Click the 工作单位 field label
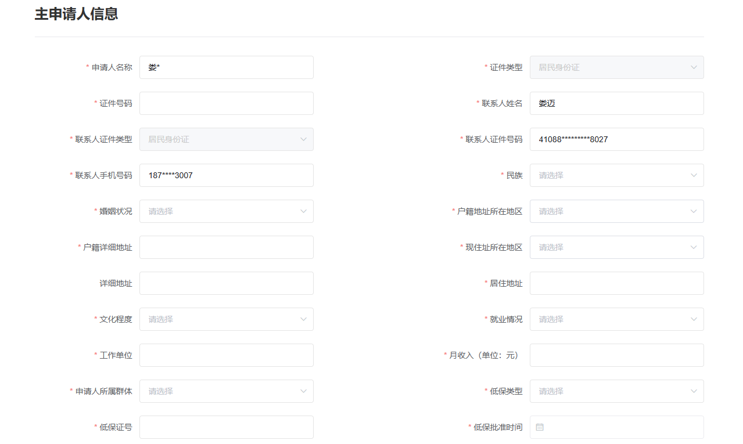Viewport: 743px width, 444px height. point(116,355)
